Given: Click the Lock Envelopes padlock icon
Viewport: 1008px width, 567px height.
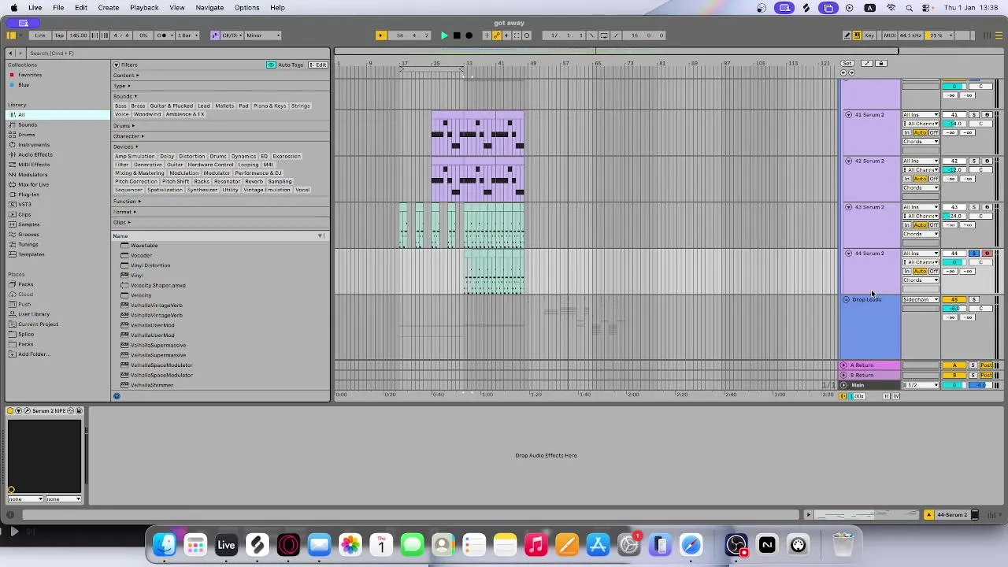Looking at the screenshot, I should coord(881,63).
